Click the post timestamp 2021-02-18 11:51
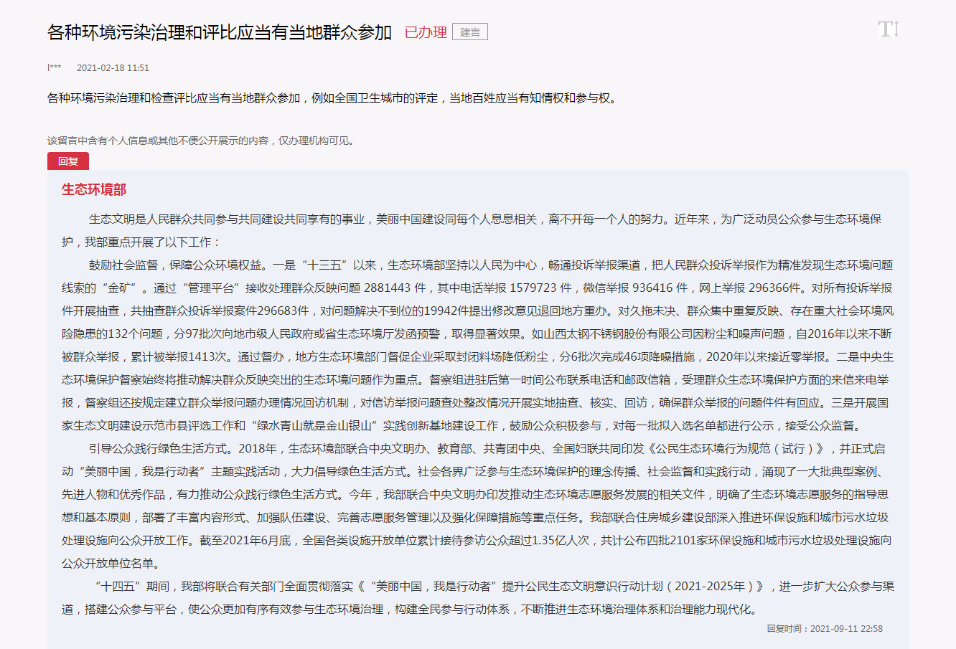Viewport: 956px width, 649px height. (x=113, y=68)
